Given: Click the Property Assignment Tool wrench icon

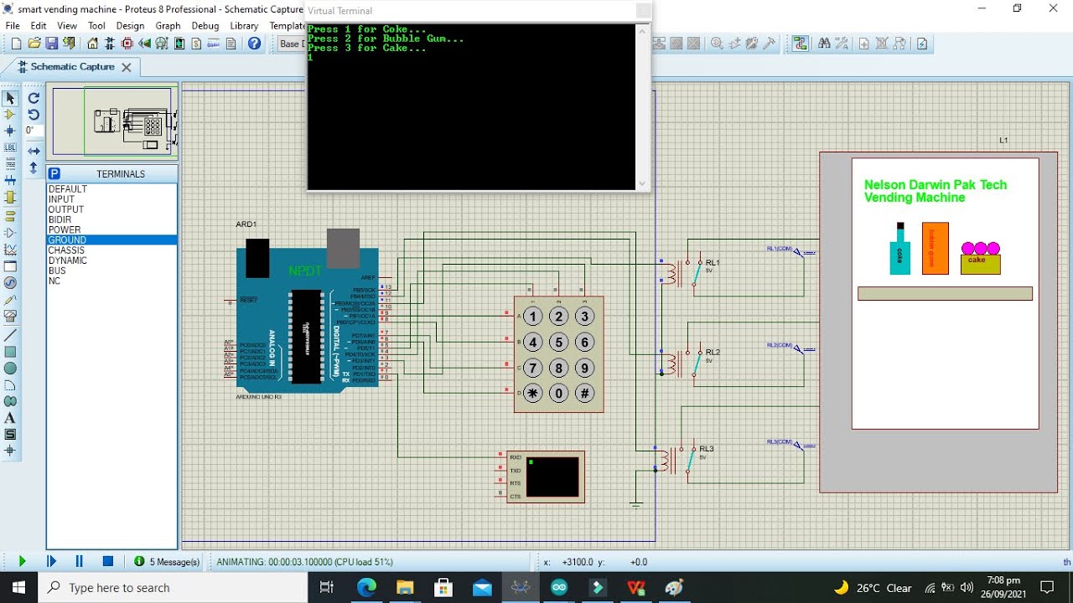Looking at the screenshot, I should click(x=842, y=44).
